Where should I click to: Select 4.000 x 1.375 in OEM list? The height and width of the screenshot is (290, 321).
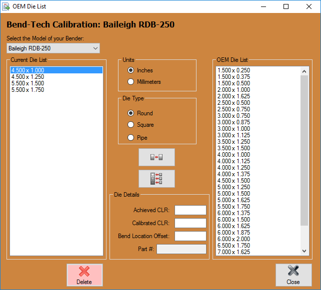[258, 174]
